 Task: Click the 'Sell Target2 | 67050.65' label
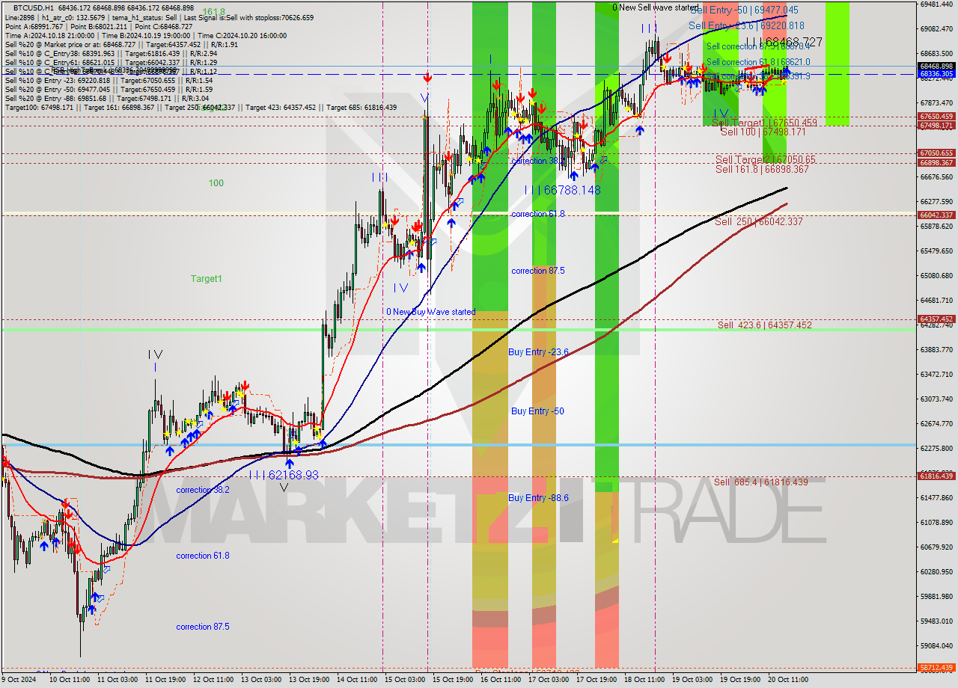(x=765, y=159)
